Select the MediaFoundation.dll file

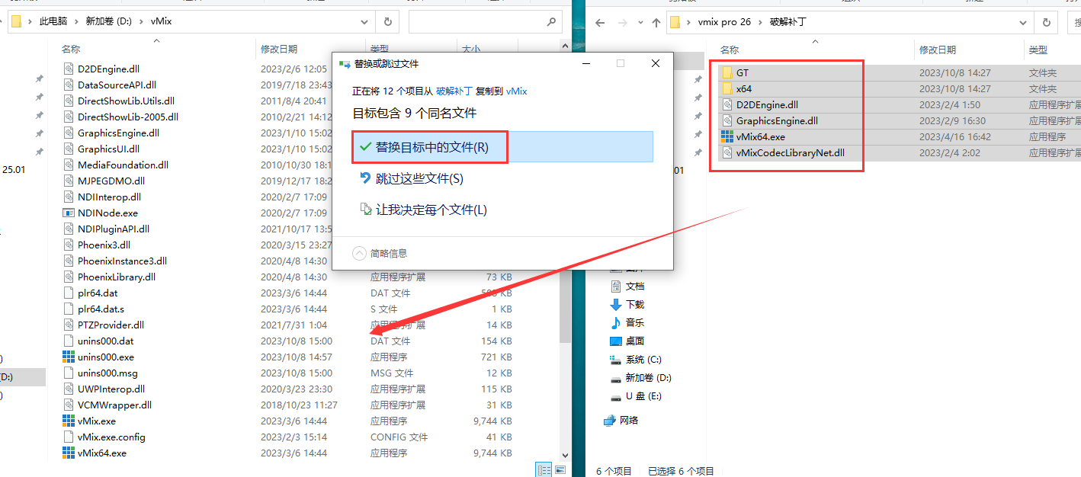tap(123, 165)
